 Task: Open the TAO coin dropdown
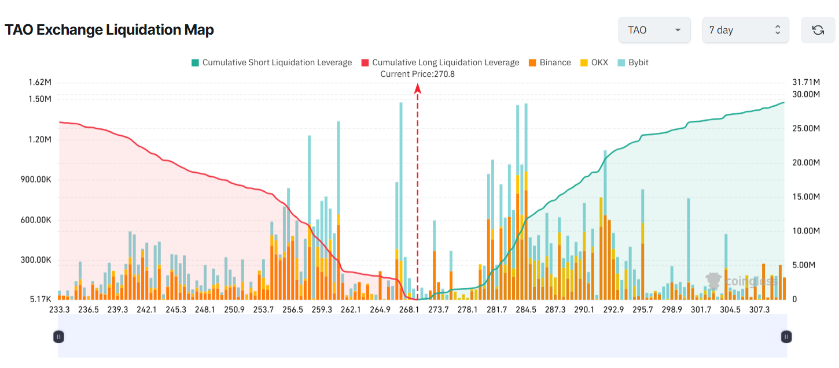654,30
